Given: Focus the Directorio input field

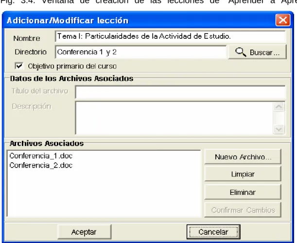Looking at the screenshot, I should 141,52.
